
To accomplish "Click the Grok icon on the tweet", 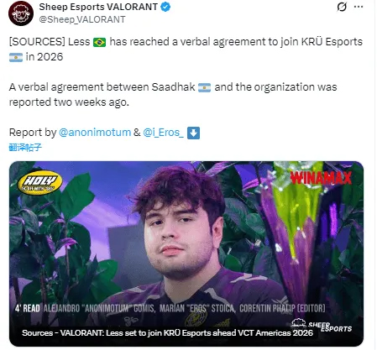I will [342, 7].
